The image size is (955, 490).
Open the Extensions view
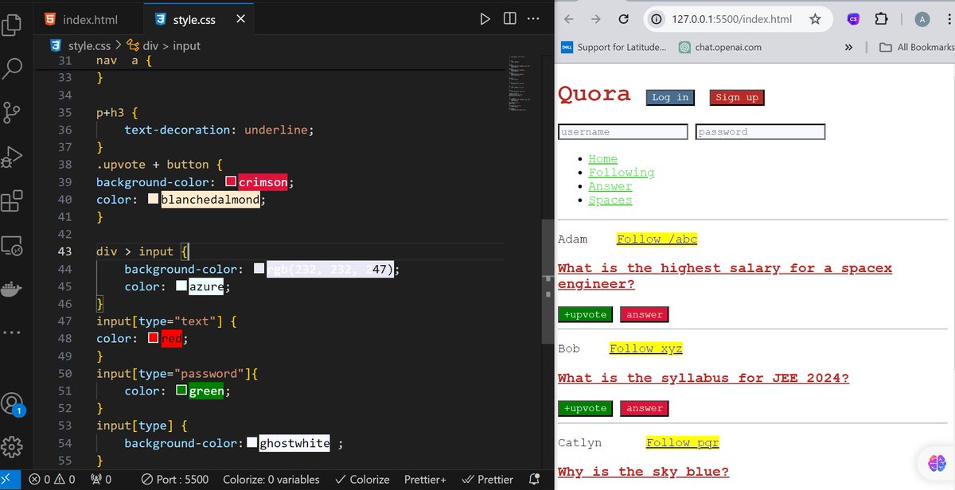(12, 201)
